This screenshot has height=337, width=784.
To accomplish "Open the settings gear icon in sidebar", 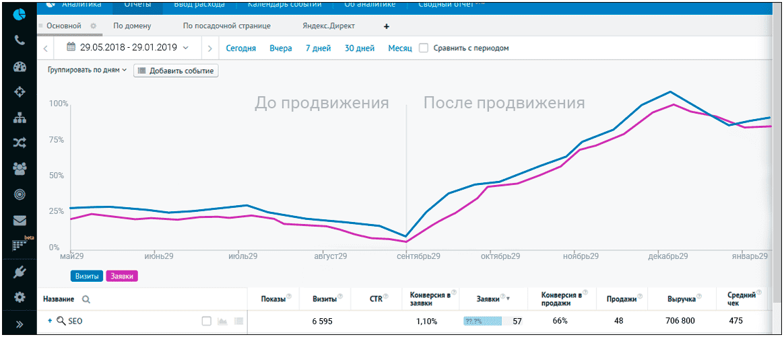I will [19, 297].
